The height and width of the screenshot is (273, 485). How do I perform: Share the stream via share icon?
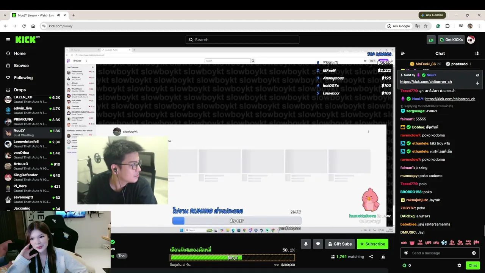click(371, 257)
